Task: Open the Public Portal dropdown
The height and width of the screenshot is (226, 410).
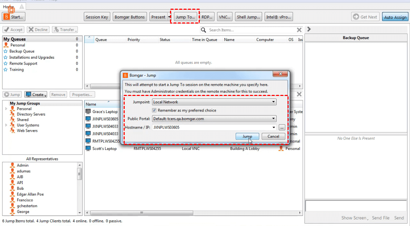Action: [x=214, y=119]
